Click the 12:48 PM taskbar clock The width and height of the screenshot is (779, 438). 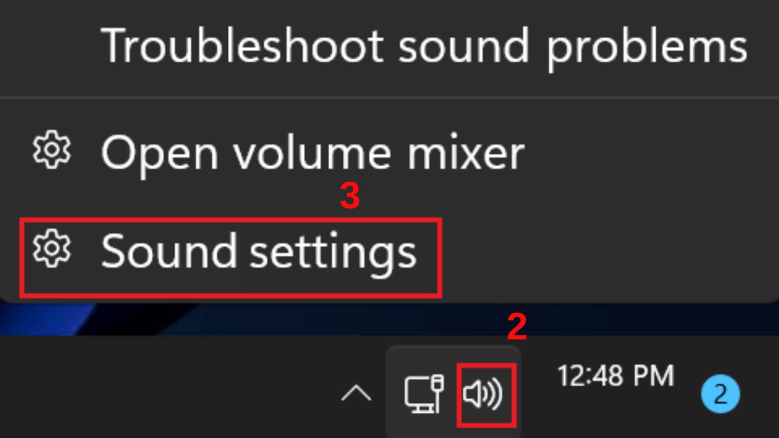[x=615, y=376]
